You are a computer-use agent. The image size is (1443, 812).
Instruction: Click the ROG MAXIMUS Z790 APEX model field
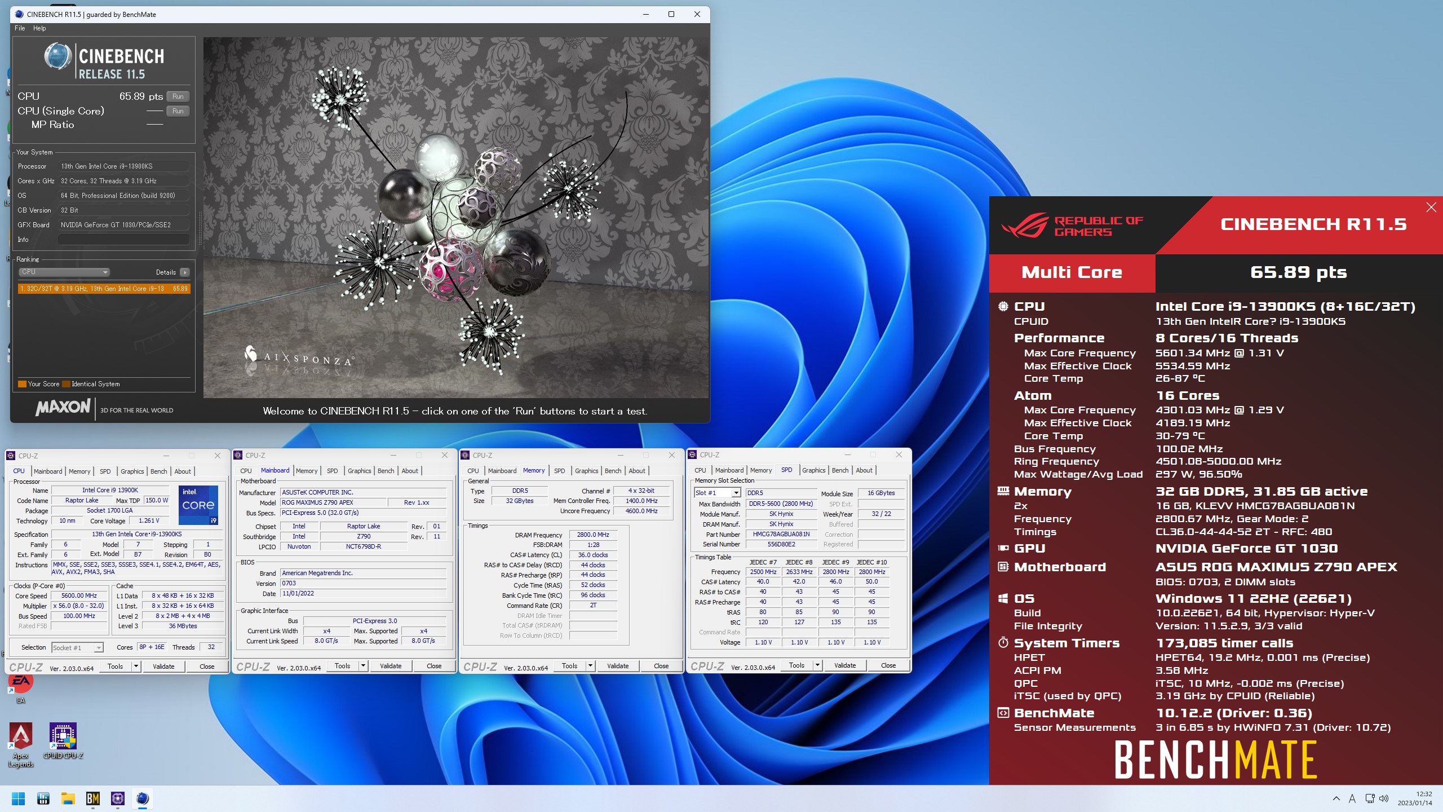coord(333,502)
